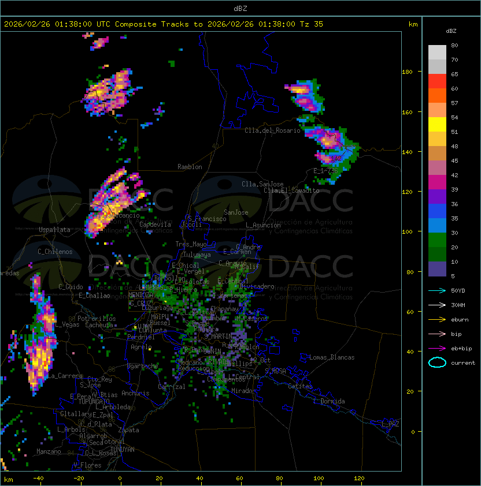Click the magenta eb+bip arrow in legend

[437, 349]
